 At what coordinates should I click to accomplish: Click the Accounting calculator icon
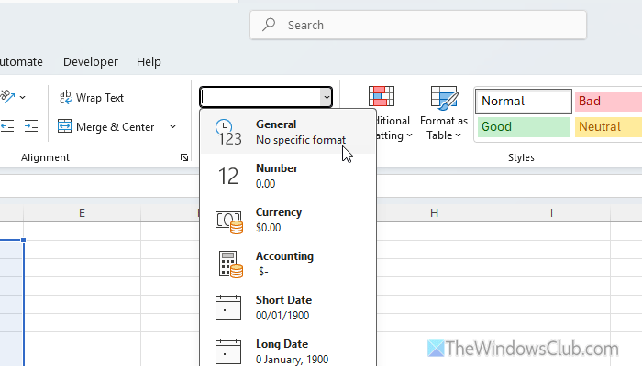tap(230, 264)
